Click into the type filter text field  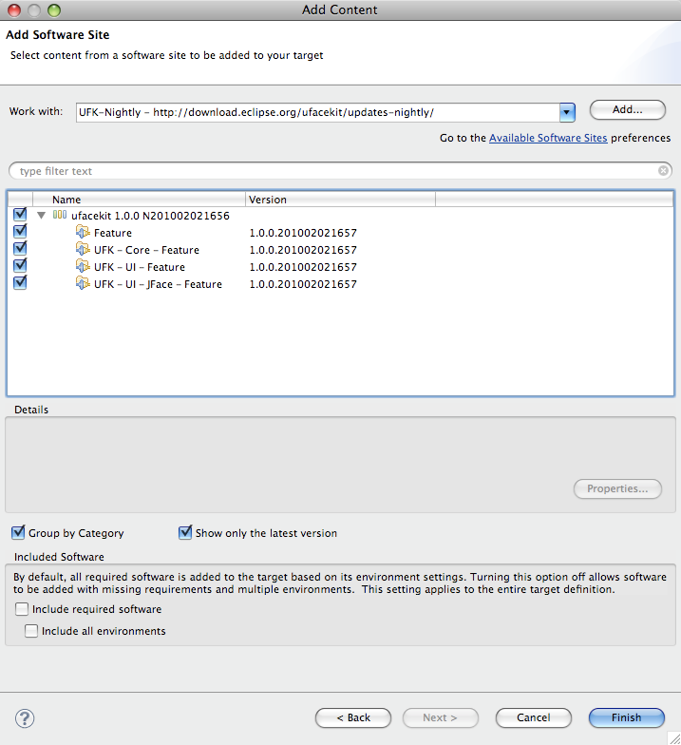[x=332, y=171]
